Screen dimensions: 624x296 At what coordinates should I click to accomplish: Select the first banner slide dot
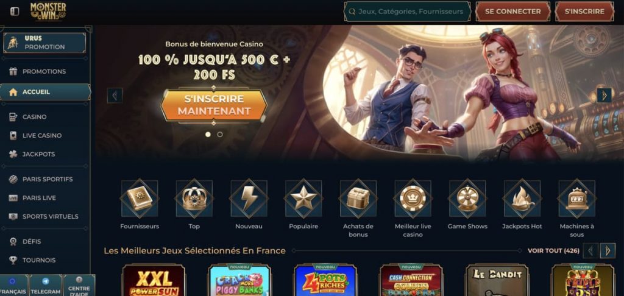[208, 135]
